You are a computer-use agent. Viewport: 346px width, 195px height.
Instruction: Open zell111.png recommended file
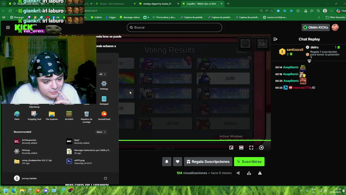[x=79, y=161]
